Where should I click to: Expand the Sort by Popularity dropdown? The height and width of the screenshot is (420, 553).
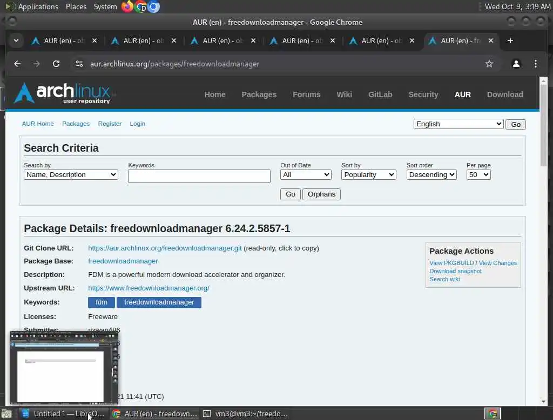pos(368,174)
